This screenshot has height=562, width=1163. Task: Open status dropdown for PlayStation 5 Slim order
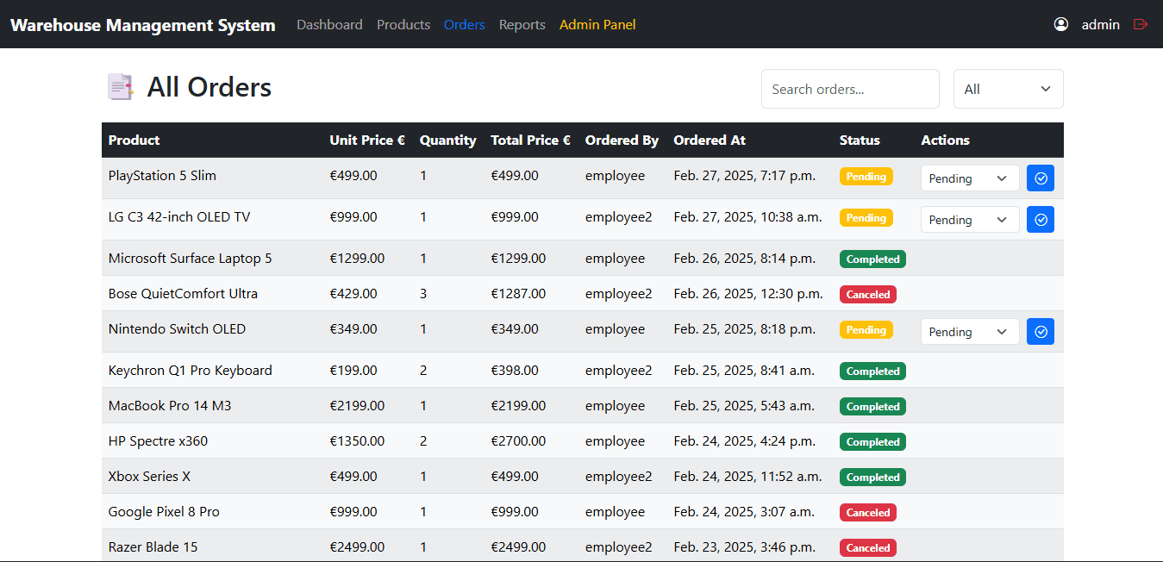(x=969, y=178)
